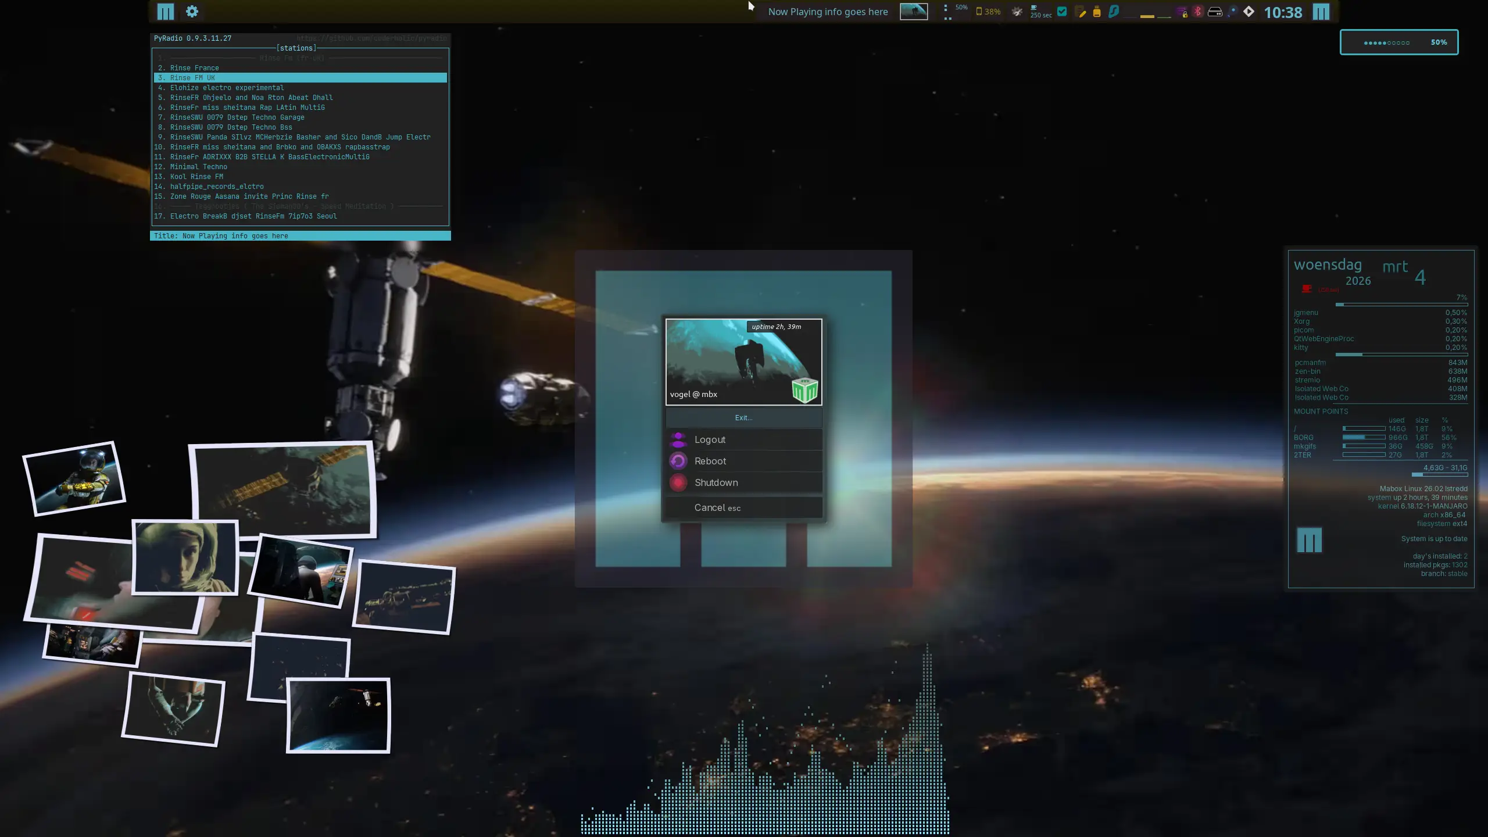Open the USB drive tray icon

click(1097, 12)
